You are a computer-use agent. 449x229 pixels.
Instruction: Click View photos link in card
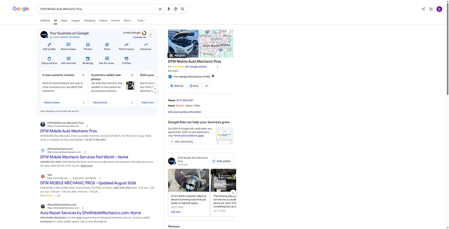point(100,102)
